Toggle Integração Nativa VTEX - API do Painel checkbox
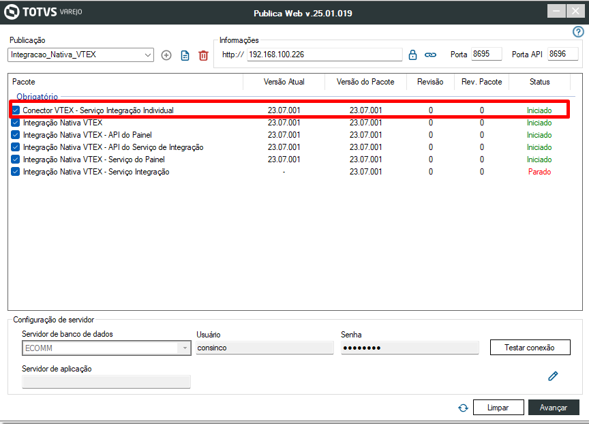The width and height of the screenshot is (589, 424). click(x=16, y=135)
